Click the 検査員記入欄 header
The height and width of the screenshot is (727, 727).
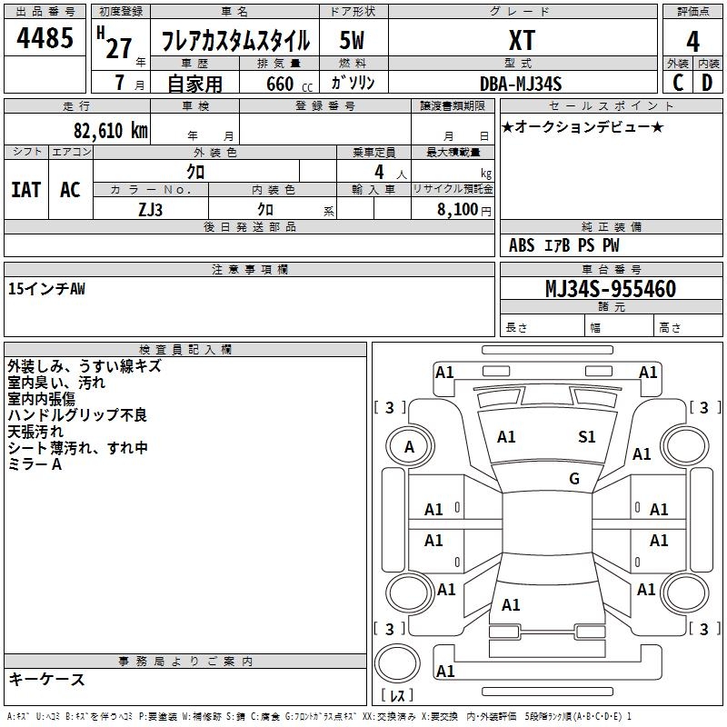185,350
